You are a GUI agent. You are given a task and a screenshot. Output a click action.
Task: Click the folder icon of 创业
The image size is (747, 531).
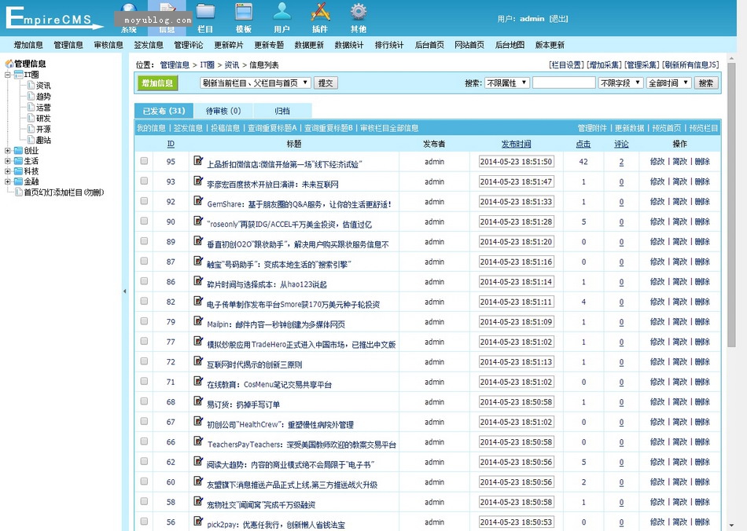tap(19, 150)
